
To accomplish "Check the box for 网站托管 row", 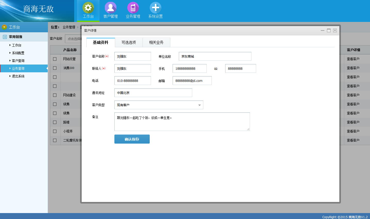I will (55, 59).
